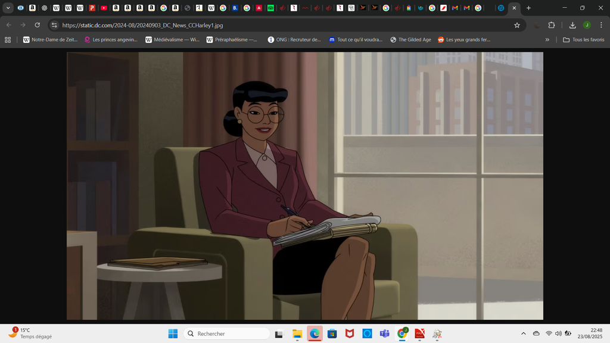Open the Windows Start menu
This screenshot has height=343, width=610.
click(x=173, y=333)
